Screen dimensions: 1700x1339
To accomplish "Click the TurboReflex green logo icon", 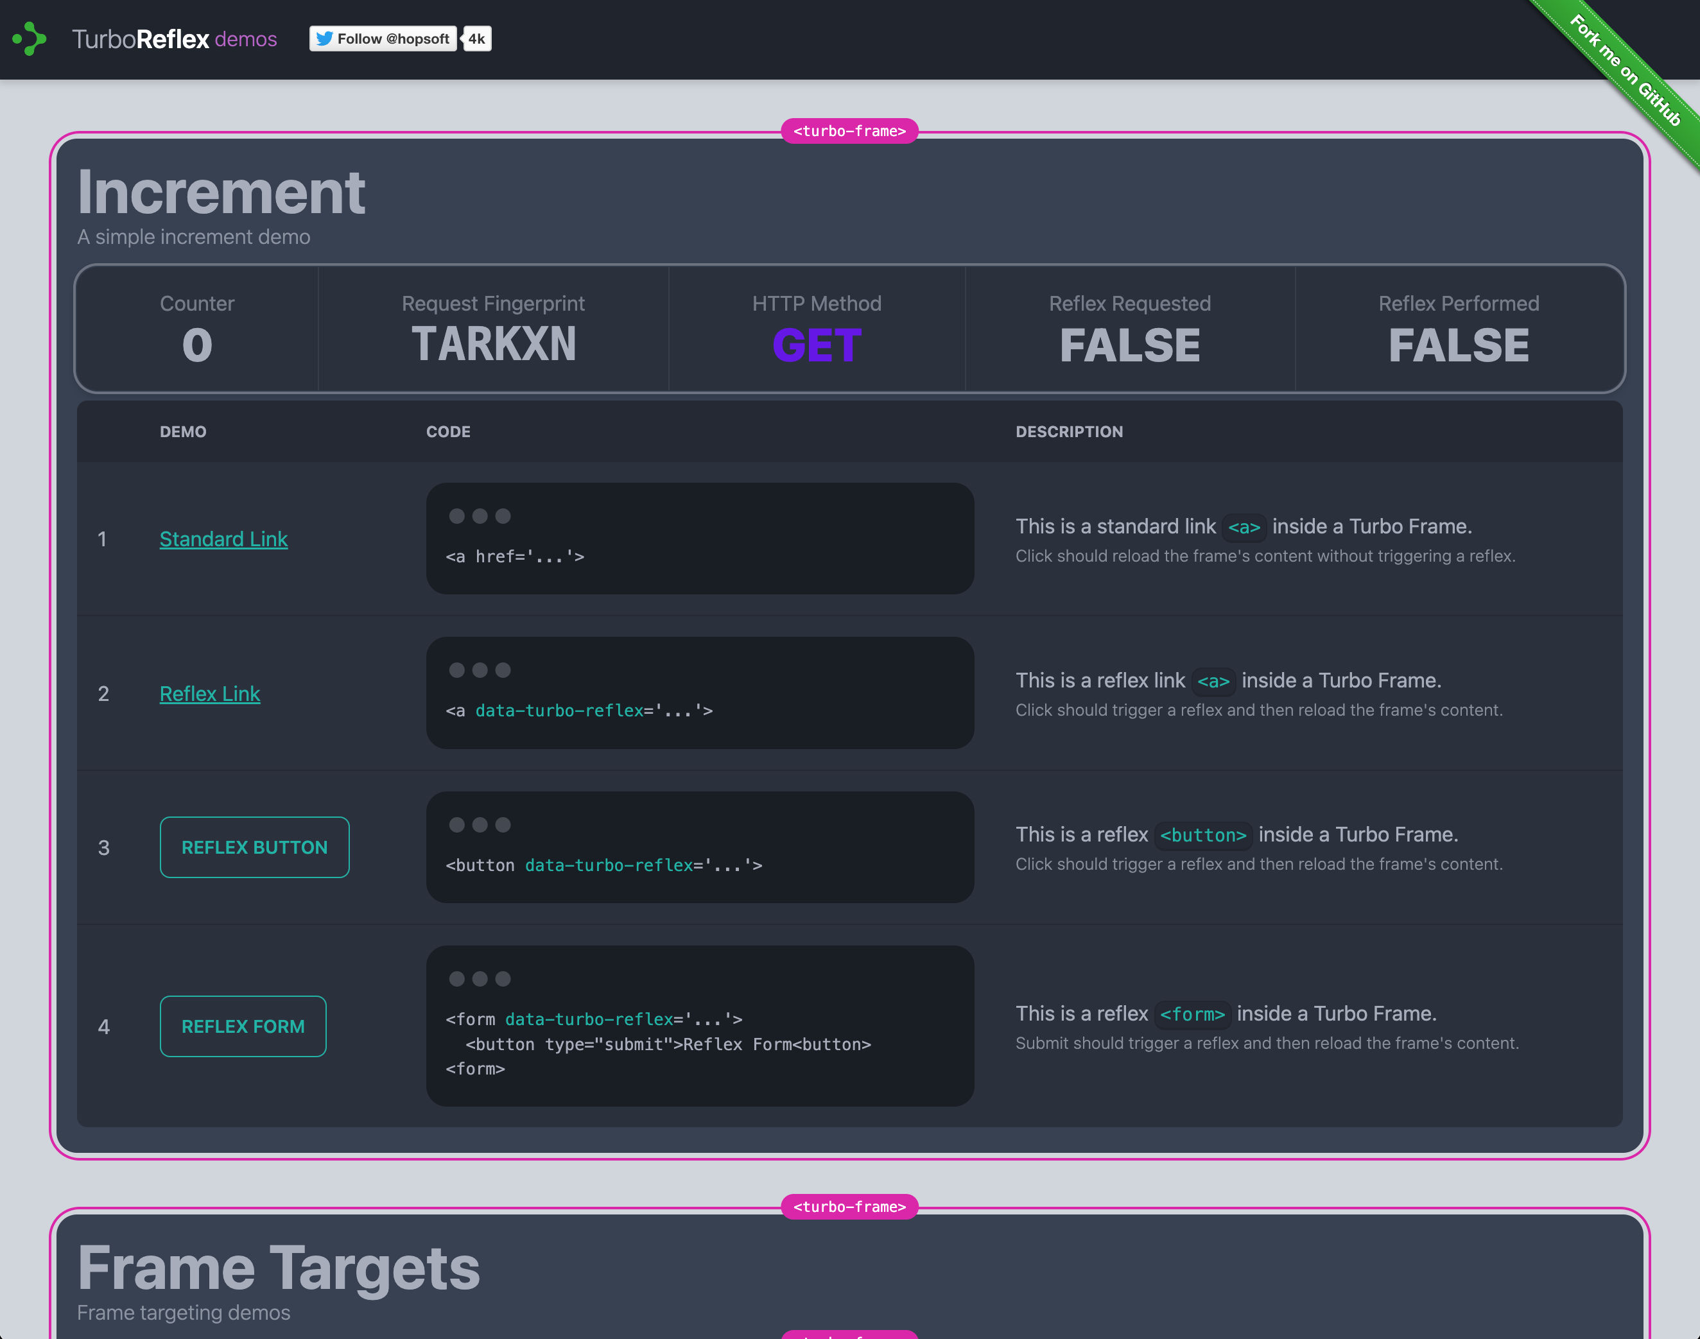I will tap(30, 39).
